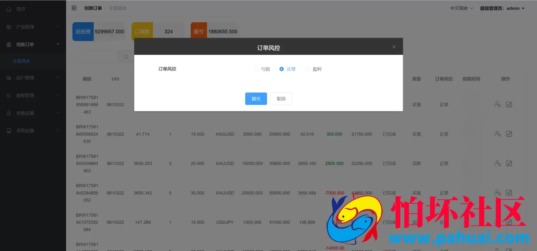Click the 教程管理 sidebar icon
Image resolution: width=537 pixels, height=251 pixels.
9,96
